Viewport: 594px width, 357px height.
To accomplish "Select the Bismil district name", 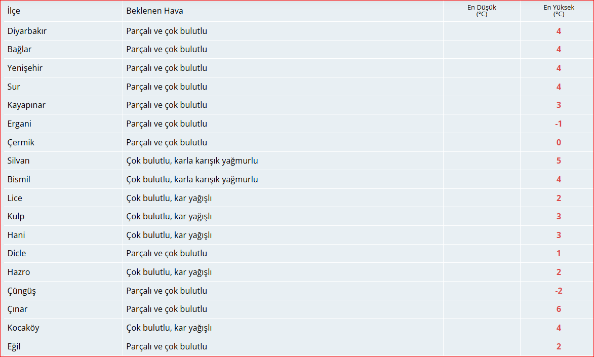I will coord(19,179).
